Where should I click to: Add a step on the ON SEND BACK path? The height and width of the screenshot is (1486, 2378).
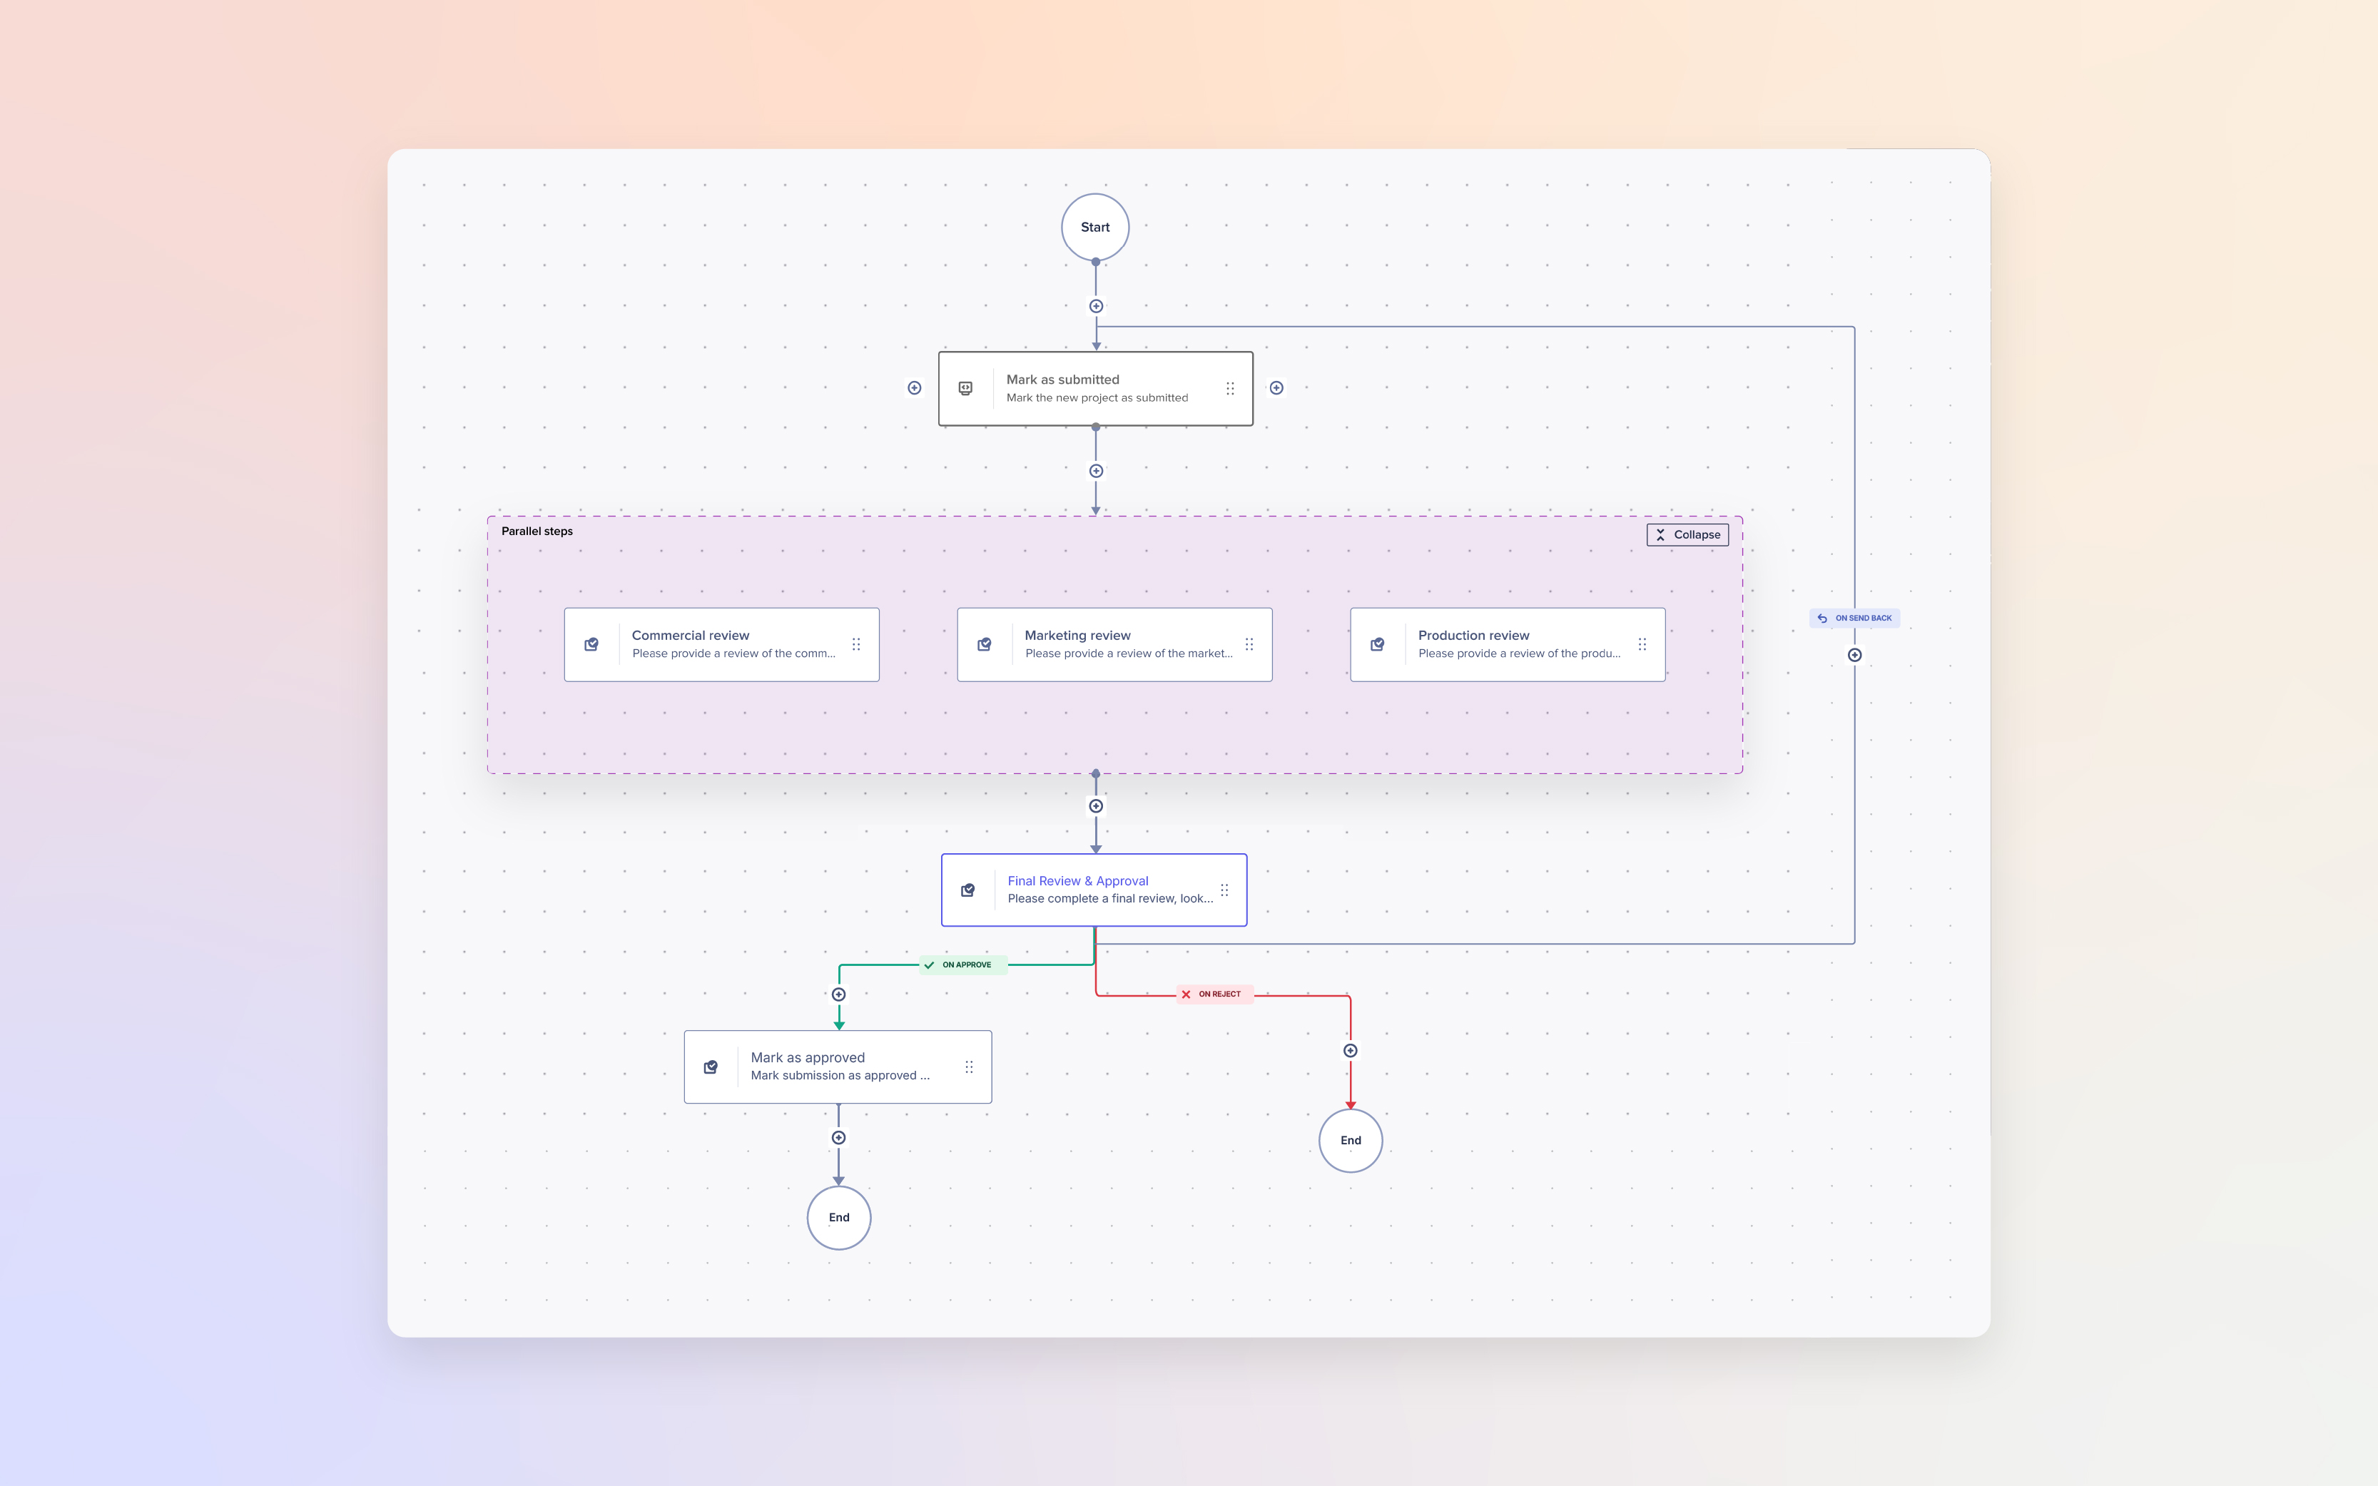pos(1854,655)
